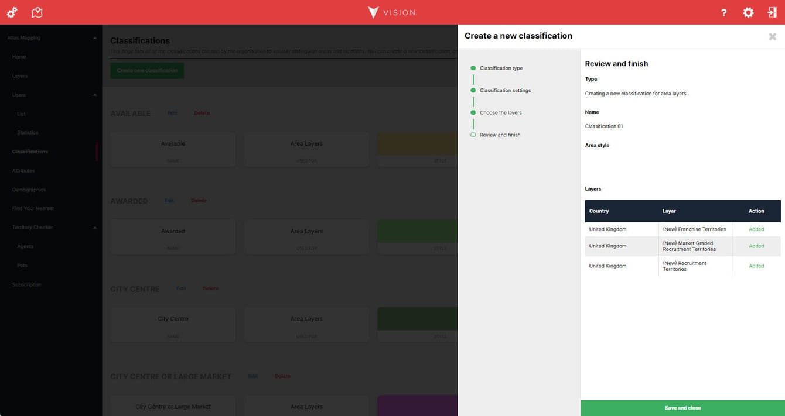
Task: Open Layers in the sidebar
Action: point(20,76)
